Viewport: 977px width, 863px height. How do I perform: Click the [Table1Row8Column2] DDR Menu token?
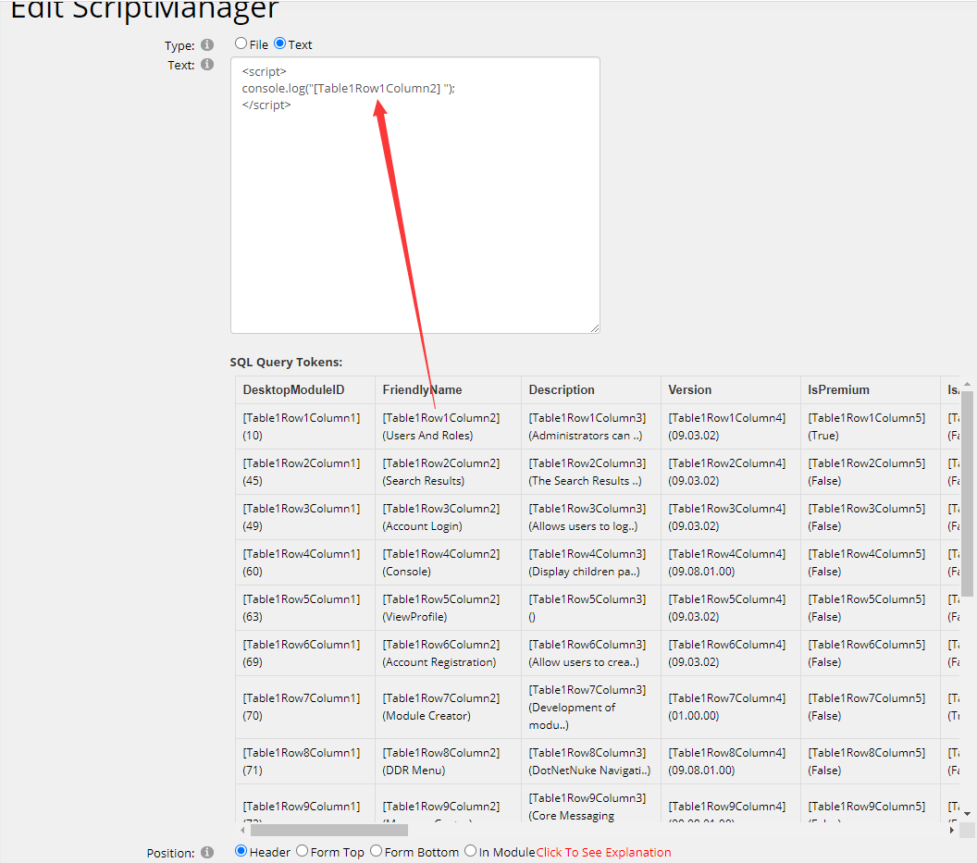point(441,753)
